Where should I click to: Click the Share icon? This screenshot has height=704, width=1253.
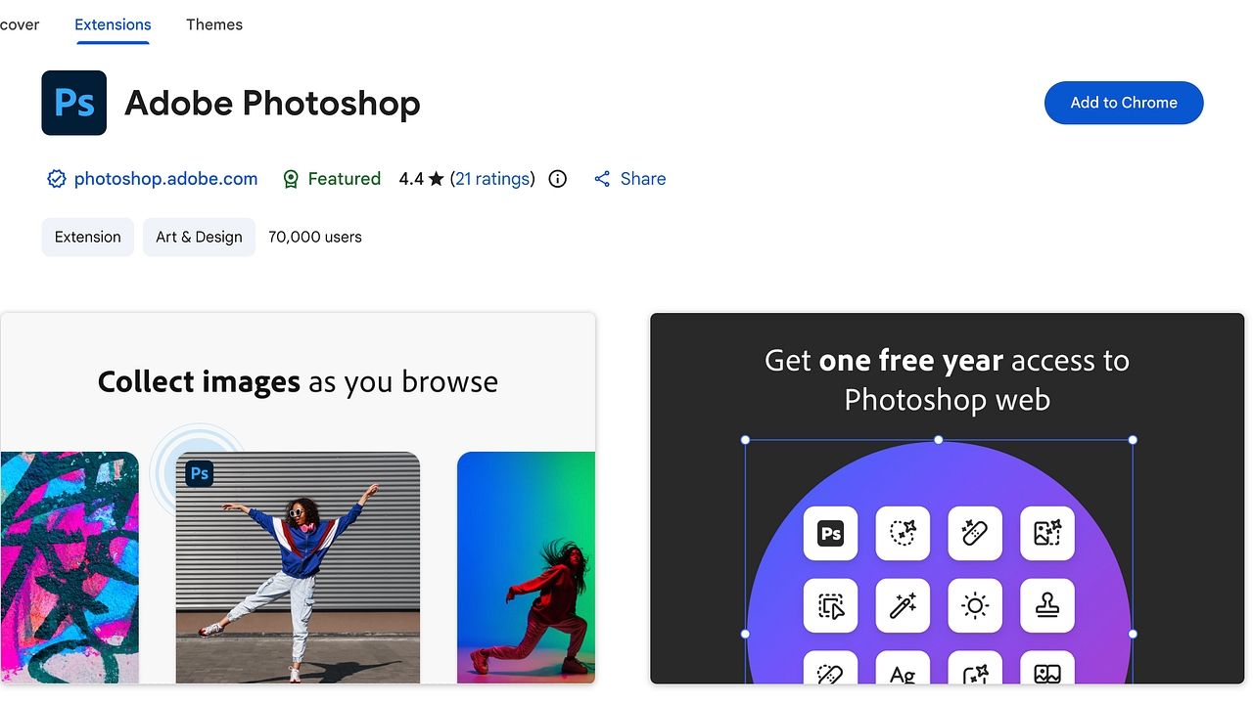(602, 179)
